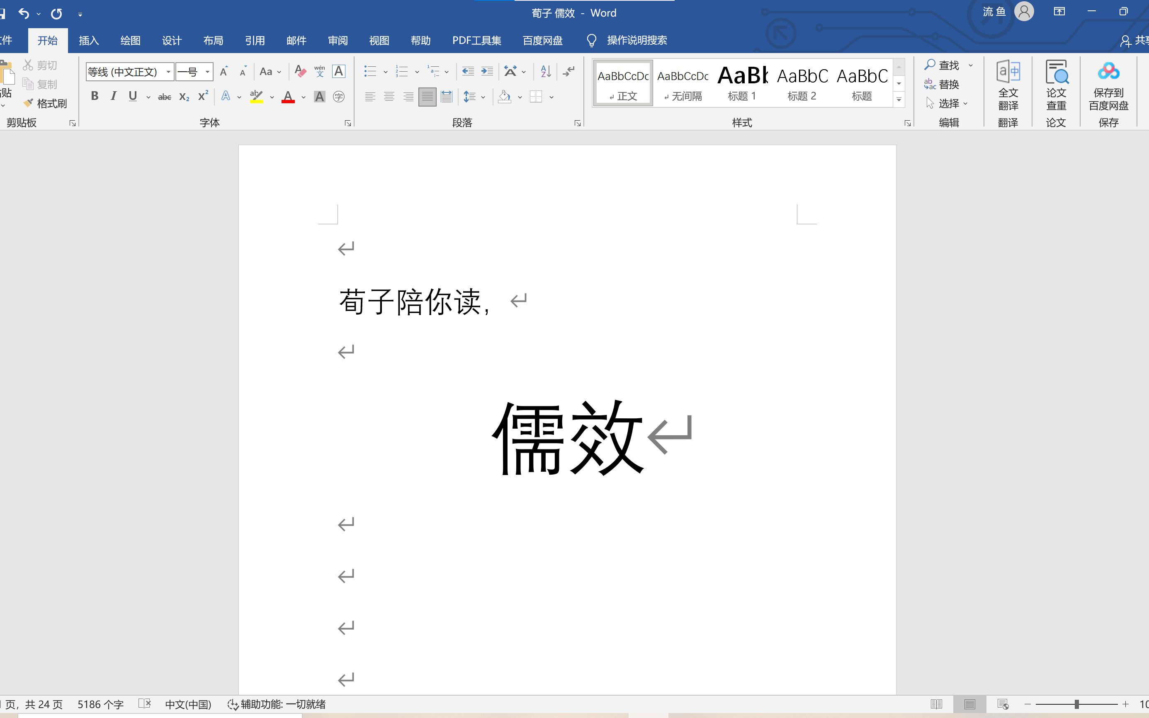Expand the Select (选择) dropdown

947,103
